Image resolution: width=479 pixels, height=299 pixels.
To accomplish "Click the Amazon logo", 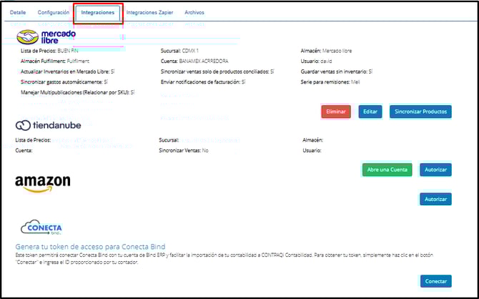I will (x=42, y=184).
